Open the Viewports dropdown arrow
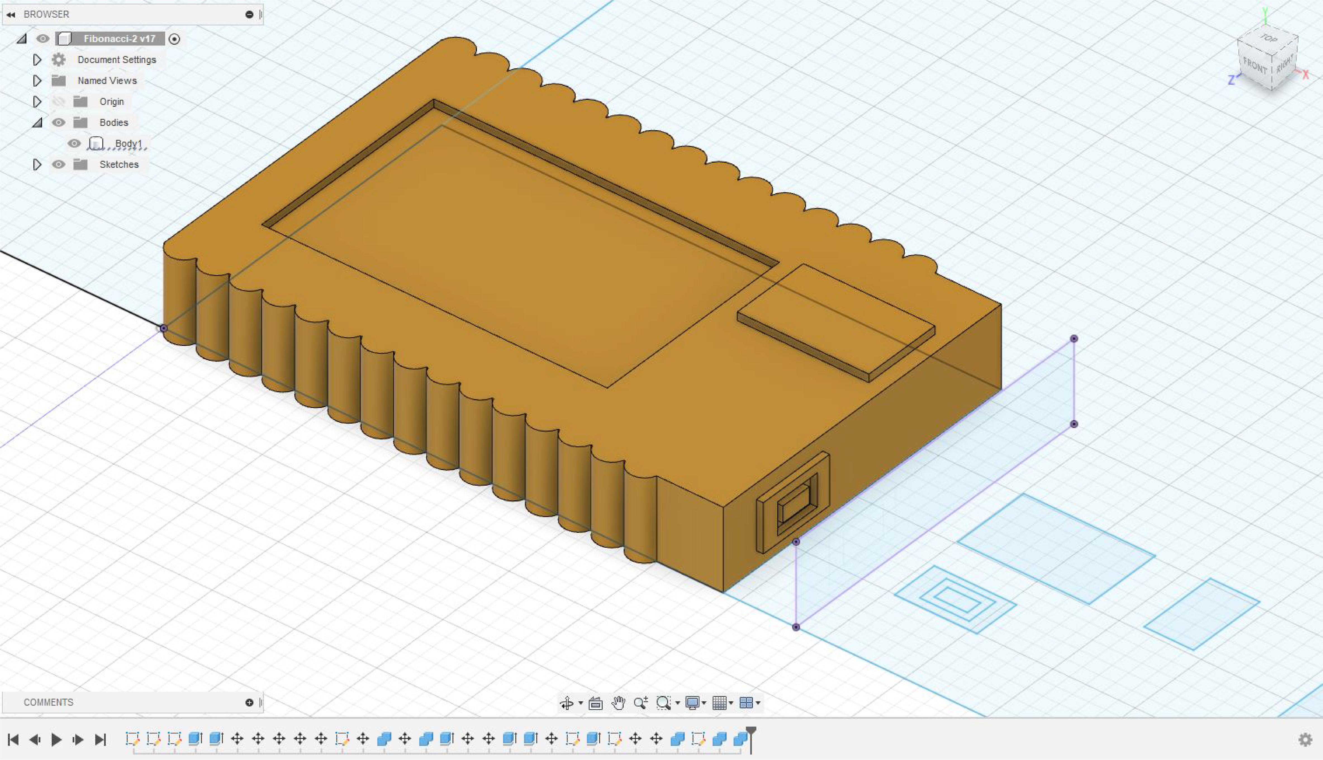 (x=758, y=703)
